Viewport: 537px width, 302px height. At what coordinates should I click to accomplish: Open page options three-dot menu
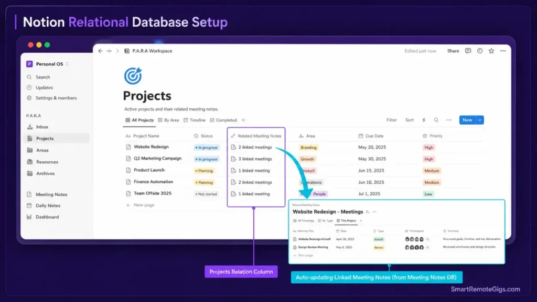click(x=503, y=51)
